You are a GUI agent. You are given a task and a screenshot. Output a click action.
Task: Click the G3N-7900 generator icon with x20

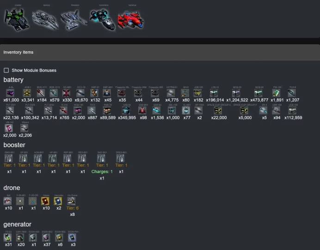pyautogui.click(x=20, y=238)
